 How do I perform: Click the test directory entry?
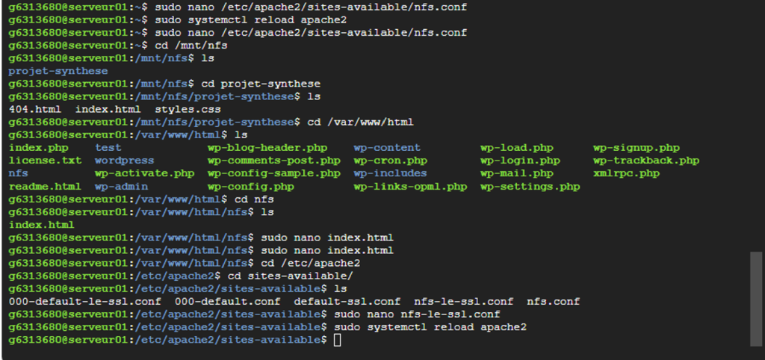click(x=108, y=148)
